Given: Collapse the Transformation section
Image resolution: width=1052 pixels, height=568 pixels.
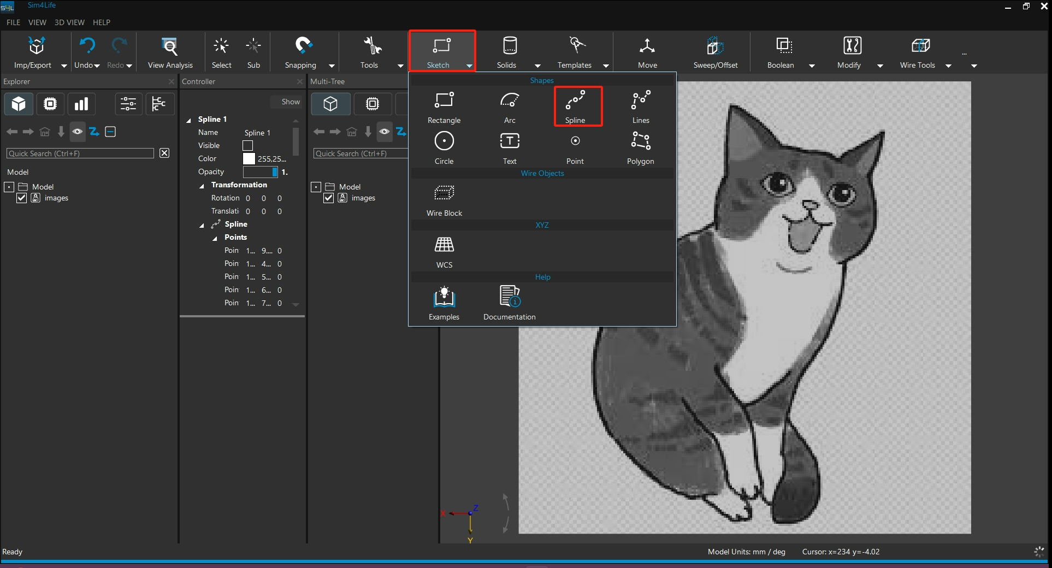Looking at the screenshot, I should pos(202,186).
